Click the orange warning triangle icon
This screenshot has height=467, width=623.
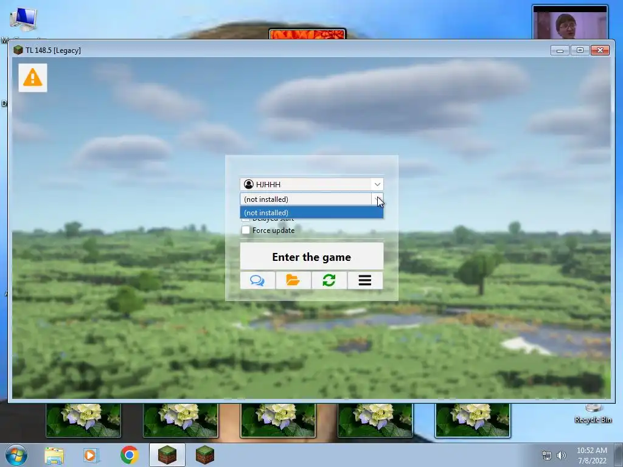coord(33,78)
